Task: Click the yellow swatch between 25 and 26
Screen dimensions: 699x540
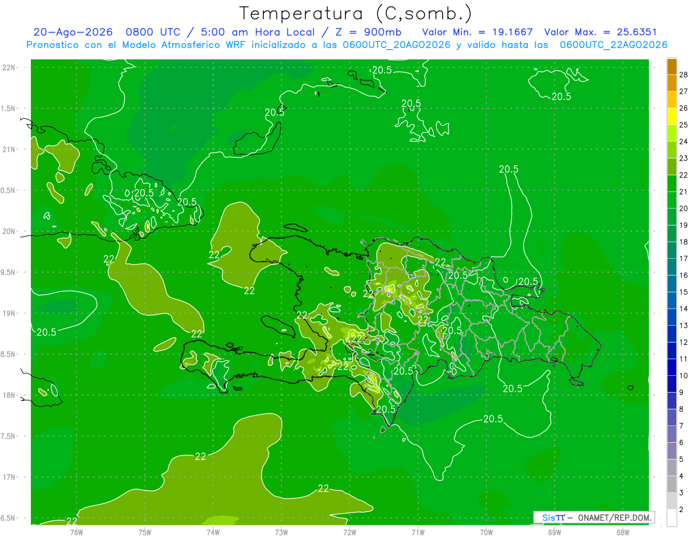Action: (x=672, y=117)
